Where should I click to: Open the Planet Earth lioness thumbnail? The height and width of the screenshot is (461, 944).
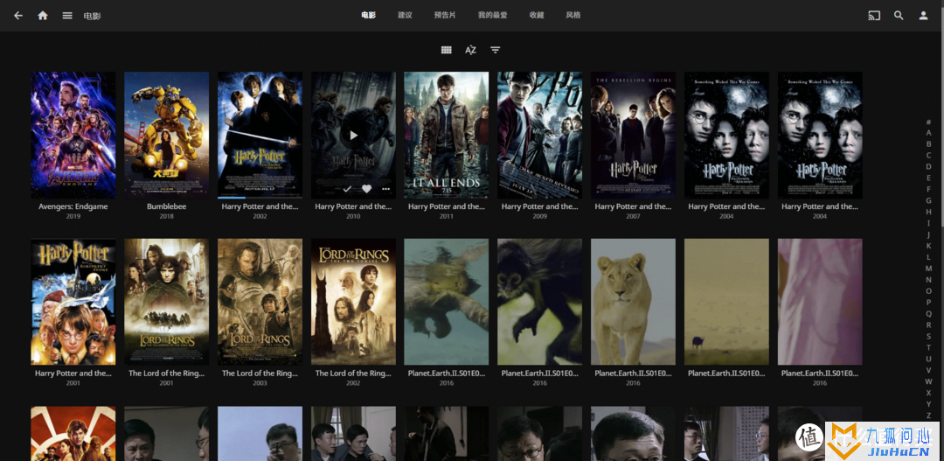click(634, 302)
